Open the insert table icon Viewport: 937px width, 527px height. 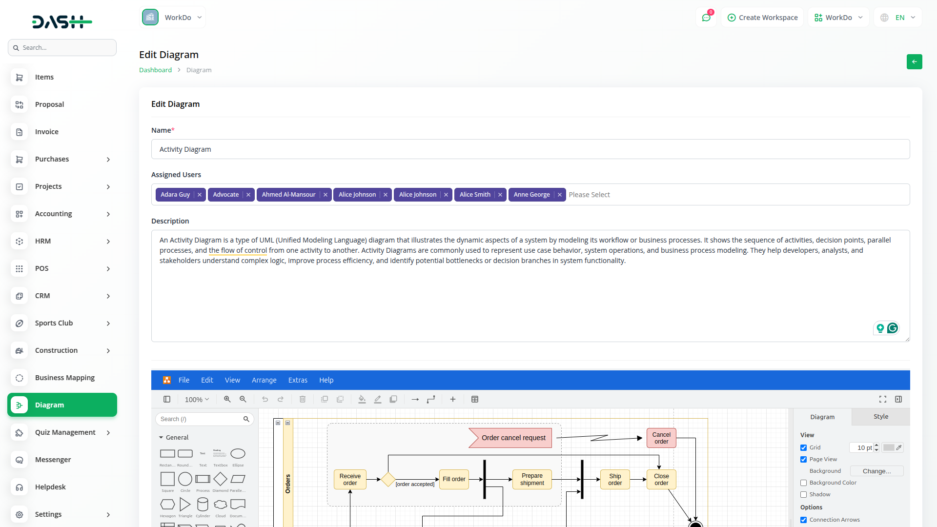pos(475,399)
